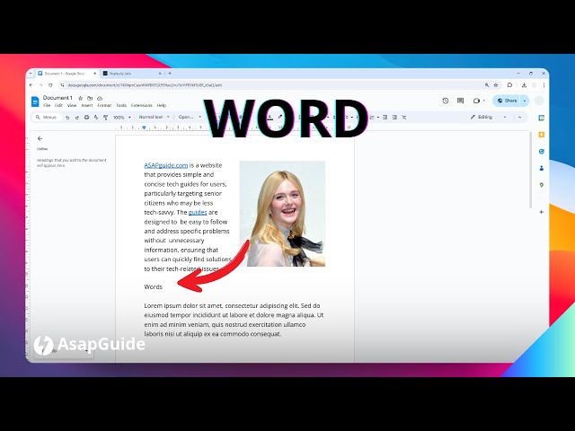
Task: Click the browser back arrow
Action: [31, 85]
